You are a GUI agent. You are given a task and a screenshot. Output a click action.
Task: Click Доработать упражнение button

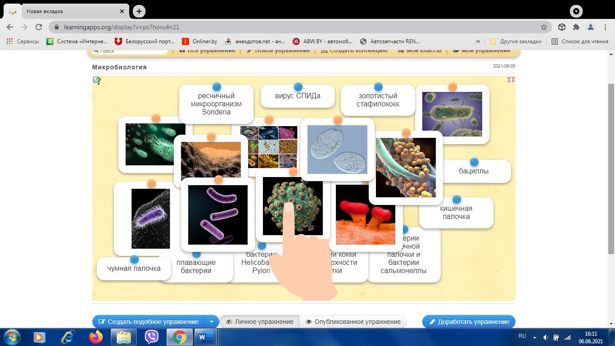469,322
